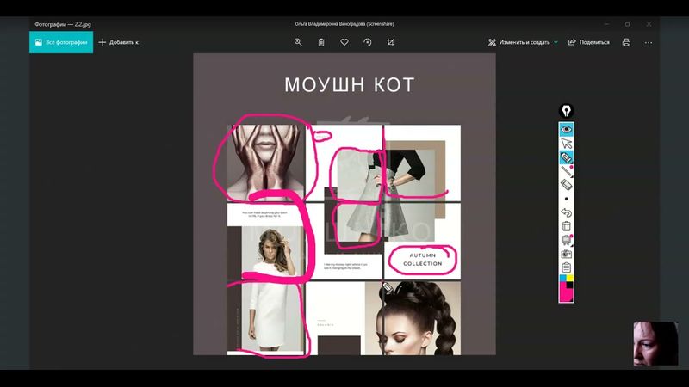
Task: Rotate the photo
Action: (368, 42)
